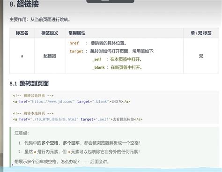
Task: Click target="_self" in the second code line
Action: pyautogui.click(x=96, y=120)
